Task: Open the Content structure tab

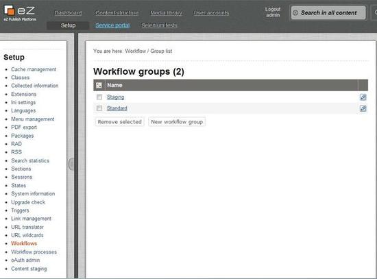Action: click(x=117, y=13)
